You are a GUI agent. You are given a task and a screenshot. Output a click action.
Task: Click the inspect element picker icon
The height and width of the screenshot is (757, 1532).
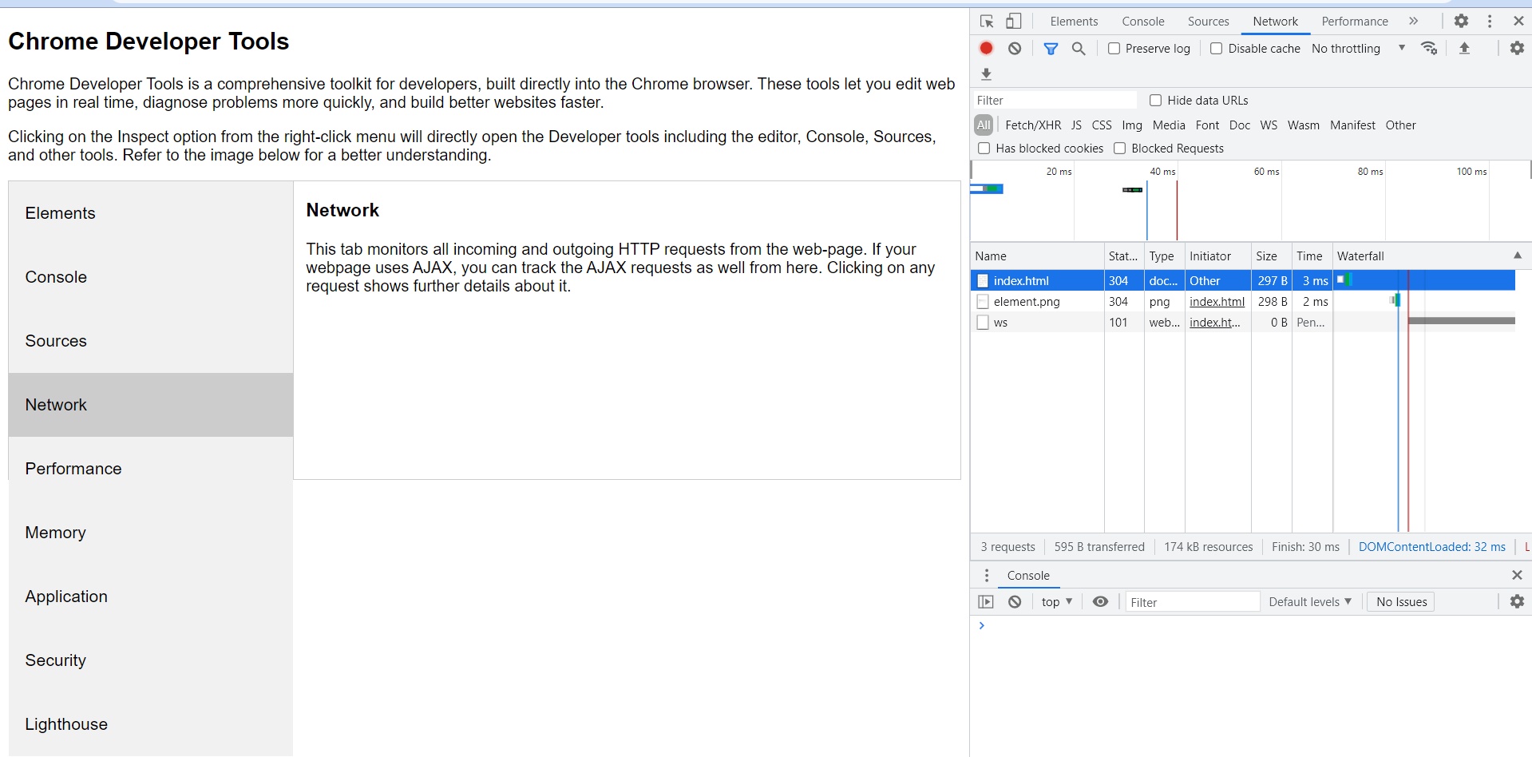(987, 22)
